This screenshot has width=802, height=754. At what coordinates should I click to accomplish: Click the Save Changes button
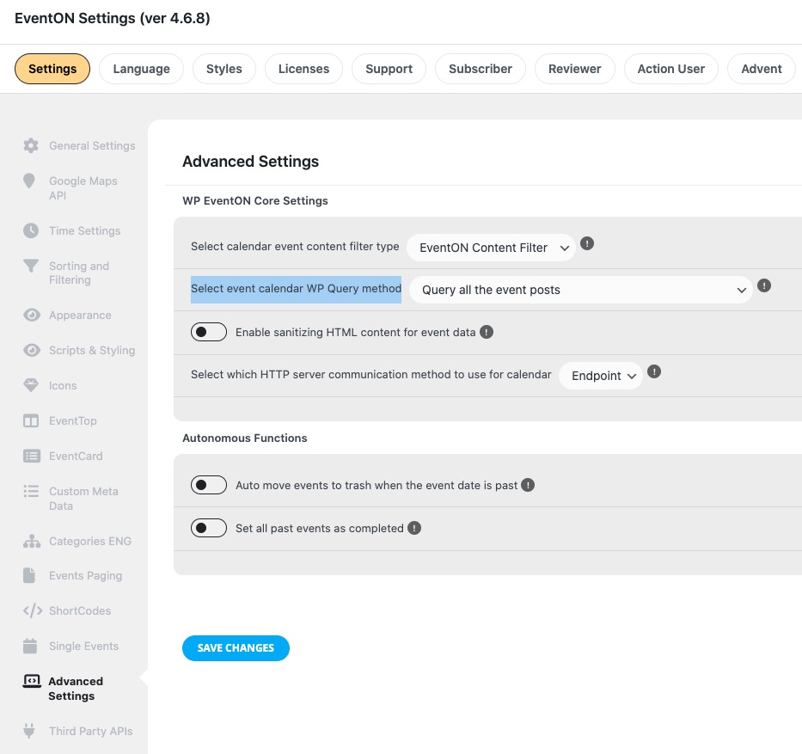(236, 648)
